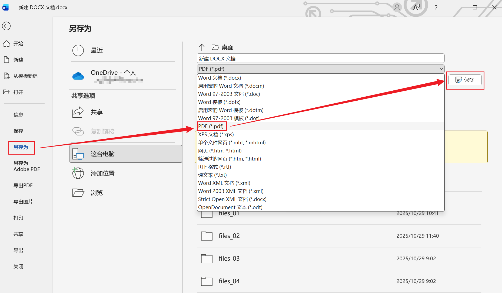Click the user account profile icon
The height and width of the screenshot is (293, 502).
[x=397, y=8]
